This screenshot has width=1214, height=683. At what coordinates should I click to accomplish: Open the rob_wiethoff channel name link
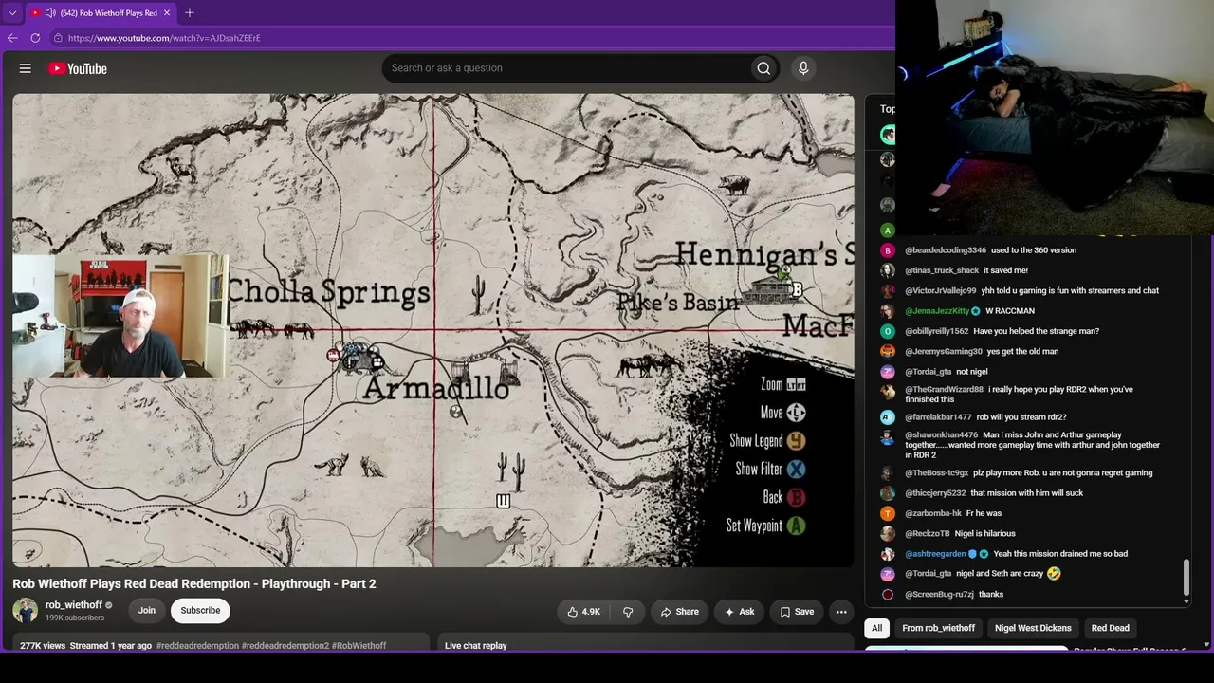tap(73, 604)
